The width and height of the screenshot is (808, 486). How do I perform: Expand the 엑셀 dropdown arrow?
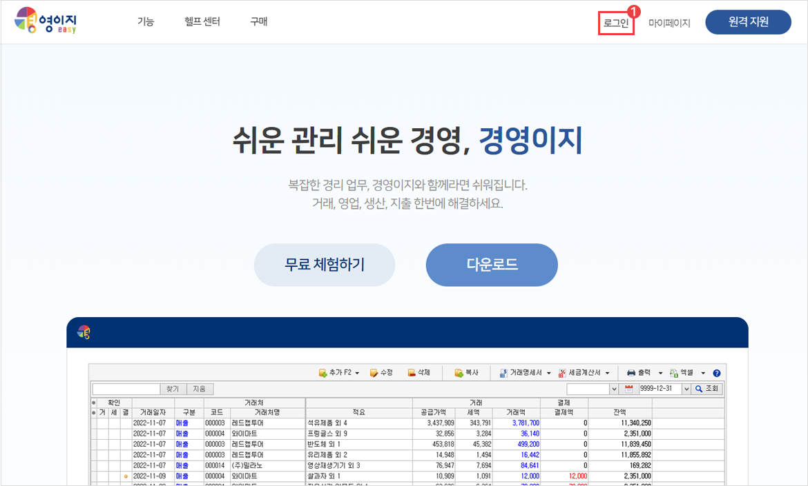click(703, 374)
